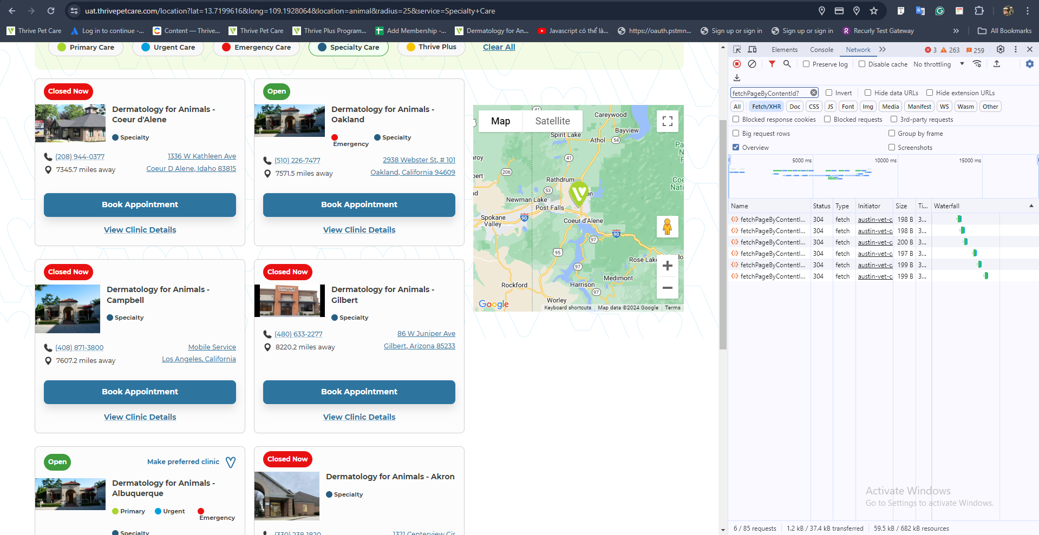Open Network settings blue gear icon

(1030, 64)
